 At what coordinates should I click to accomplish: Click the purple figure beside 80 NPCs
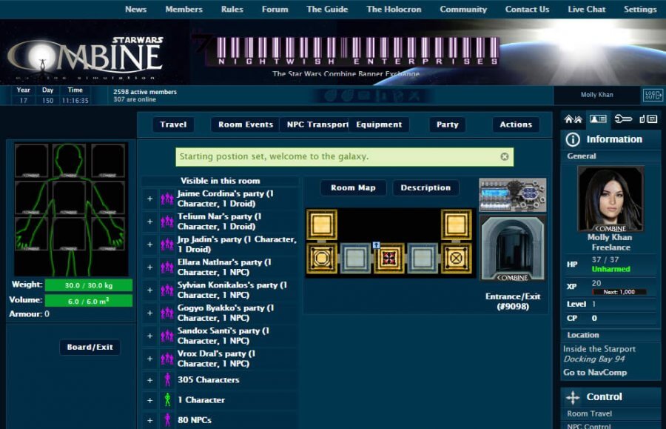[167, 420]
